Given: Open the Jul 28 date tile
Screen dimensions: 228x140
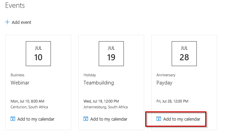Looking at the screenshot, I should 184,53.
